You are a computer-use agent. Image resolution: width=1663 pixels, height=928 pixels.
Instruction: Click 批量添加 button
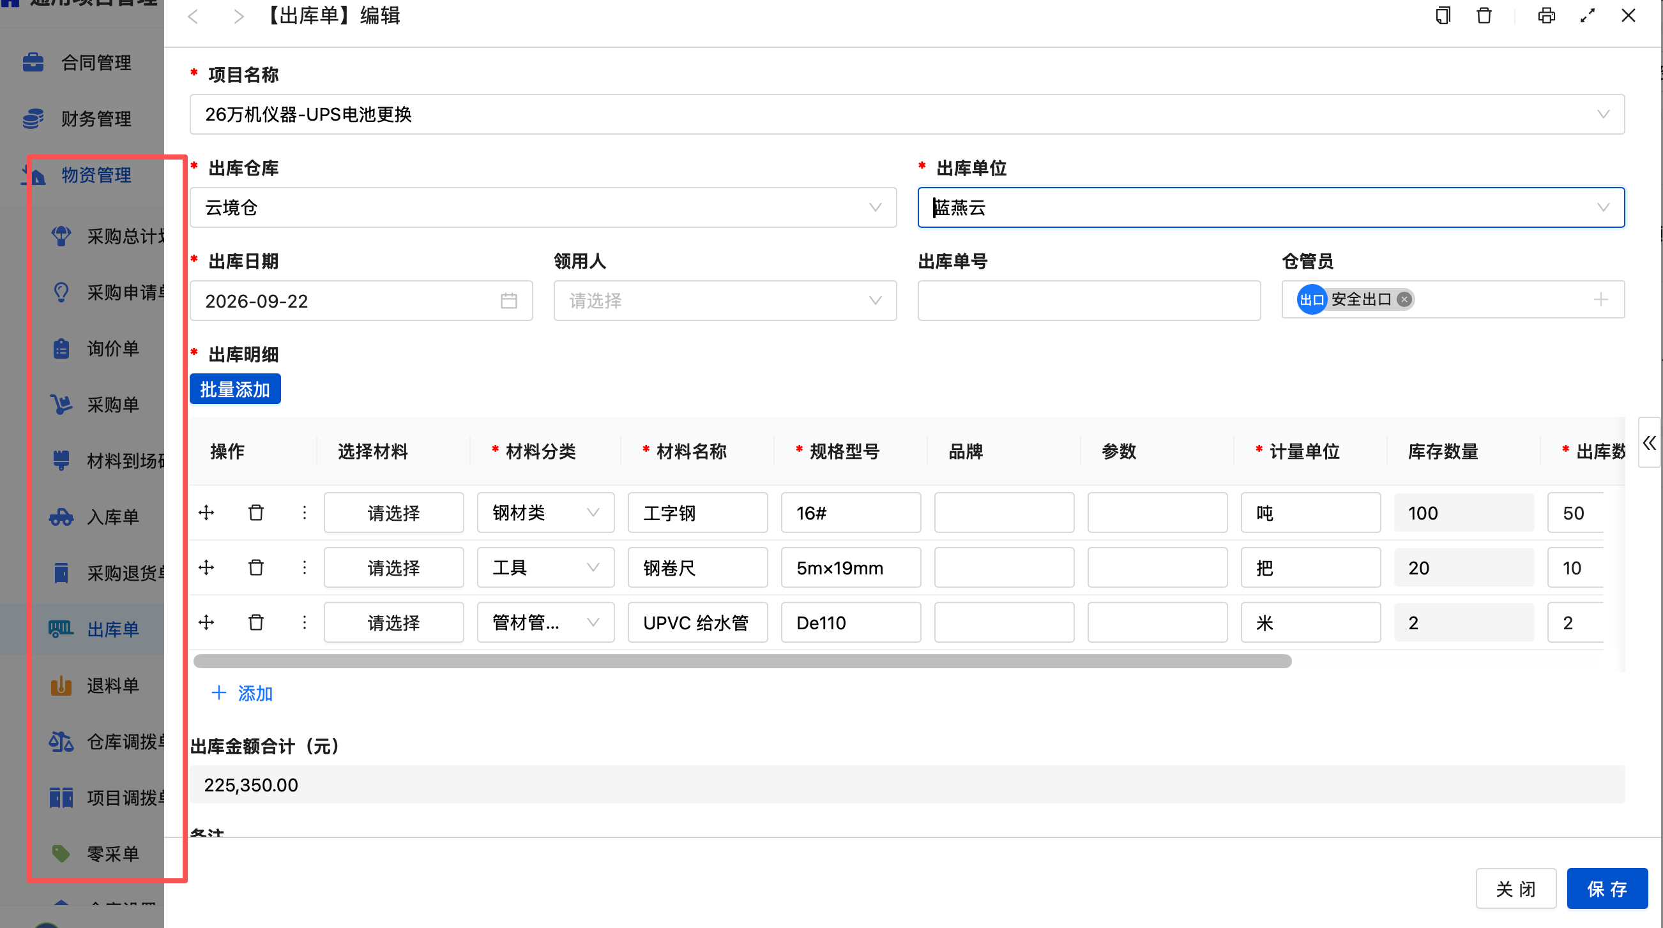(235, 389)
